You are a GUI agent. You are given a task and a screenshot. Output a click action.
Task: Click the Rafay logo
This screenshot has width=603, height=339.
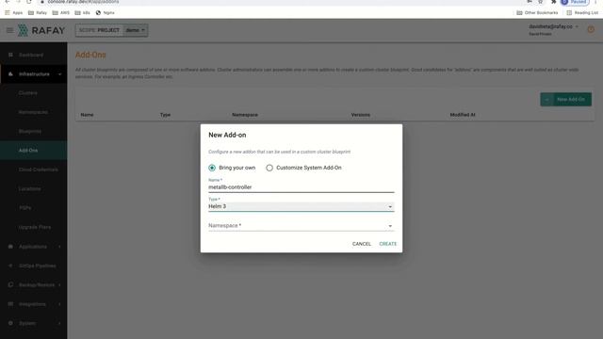click(x=41, y=30)
